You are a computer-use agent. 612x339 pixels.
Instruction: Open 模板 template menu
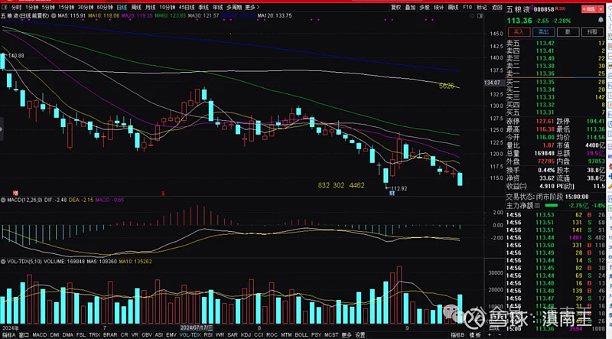[475, 335]
